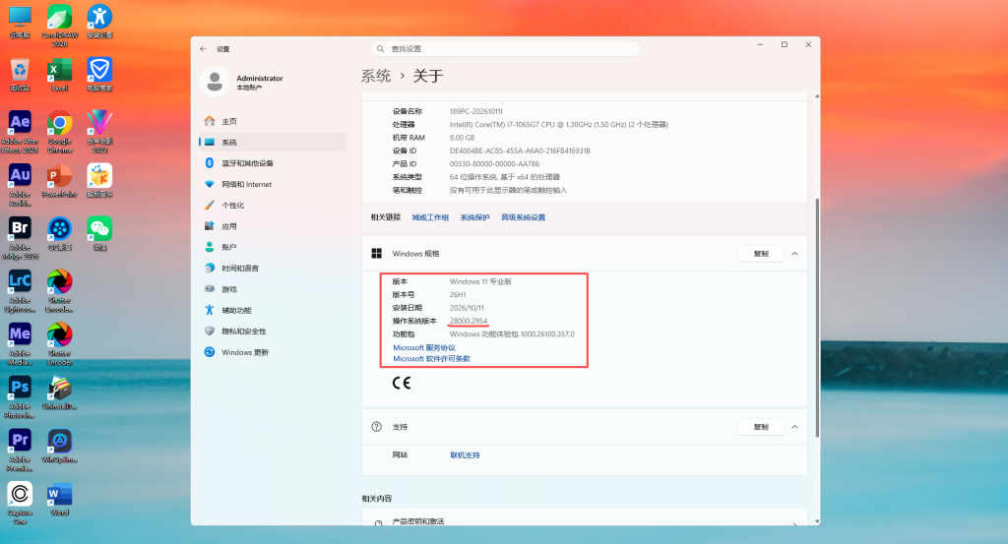Screen dimensions: 1008x544
Task: Select the 此电脑 This PC icon
Action: [x=20, y=22]
